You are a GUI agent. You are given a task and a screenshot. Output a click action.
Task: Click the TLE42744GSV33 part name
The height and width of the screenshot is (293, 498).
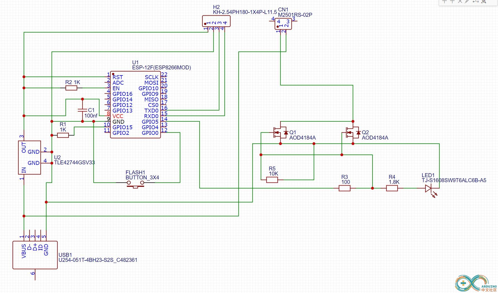[74, 162]
